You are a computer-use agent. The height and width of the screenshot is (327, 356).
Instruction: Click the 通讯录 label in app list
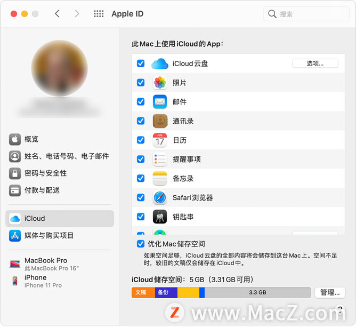coord(183,121)
